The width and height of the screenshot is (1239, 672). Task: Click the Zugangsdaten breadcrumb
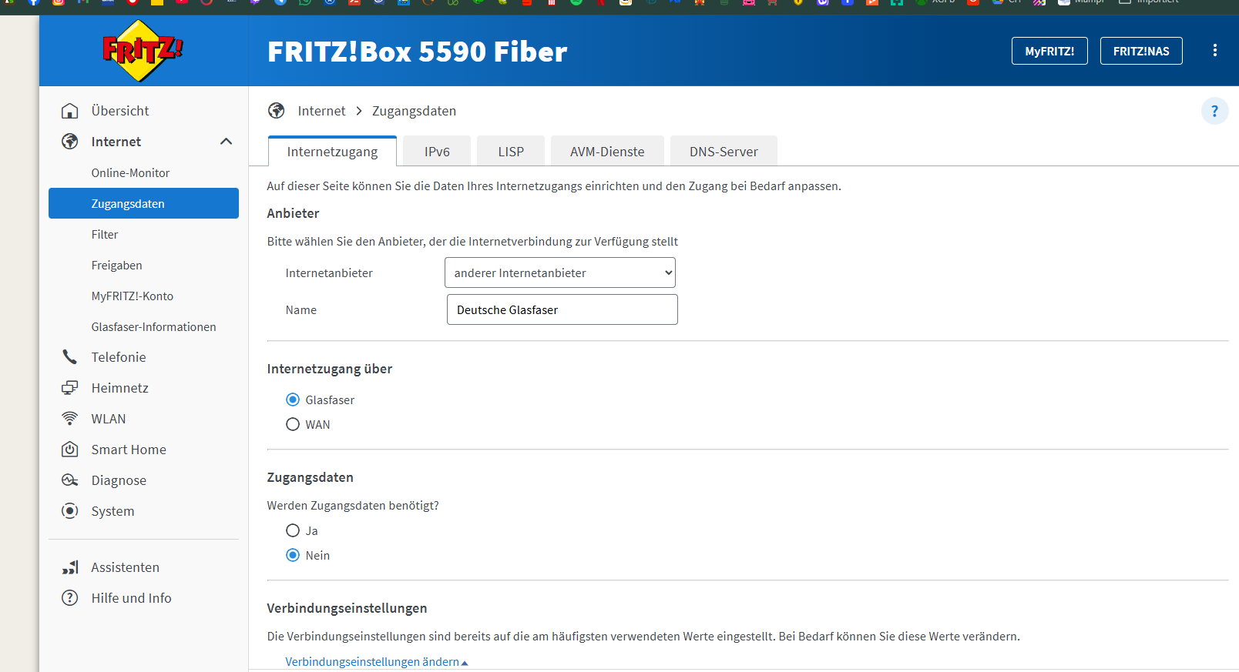[414, 111]
